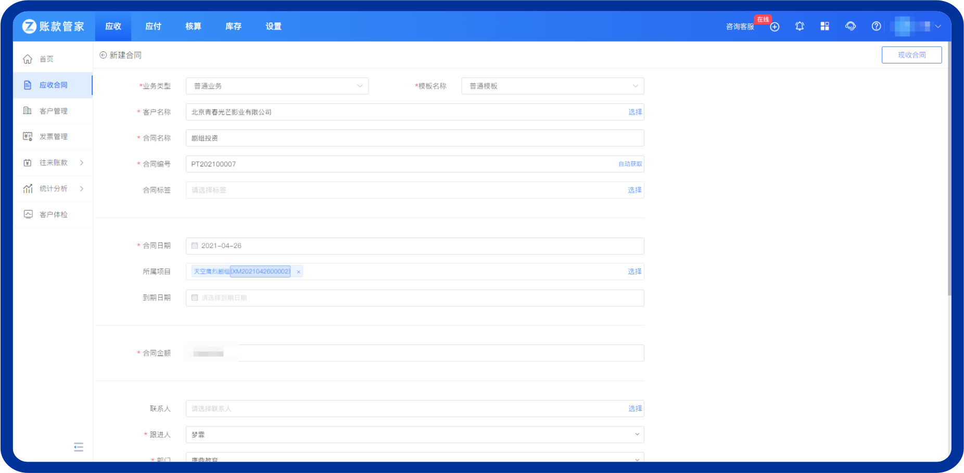Click the 合同日期 date input
Viewport: 964px width, 473px height.
[415, 246]
